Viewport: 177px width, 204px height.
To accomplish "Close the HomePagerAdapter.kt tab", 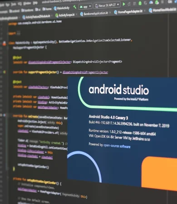I will (x=145, y=10).
